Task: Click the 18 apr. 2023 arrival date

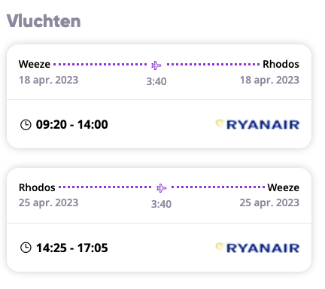Action: click(269, 81)
